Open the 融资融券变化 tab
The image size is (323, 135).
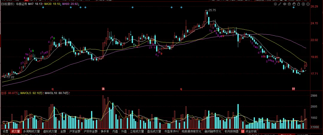pyautogui.click(x=213, y=131)
